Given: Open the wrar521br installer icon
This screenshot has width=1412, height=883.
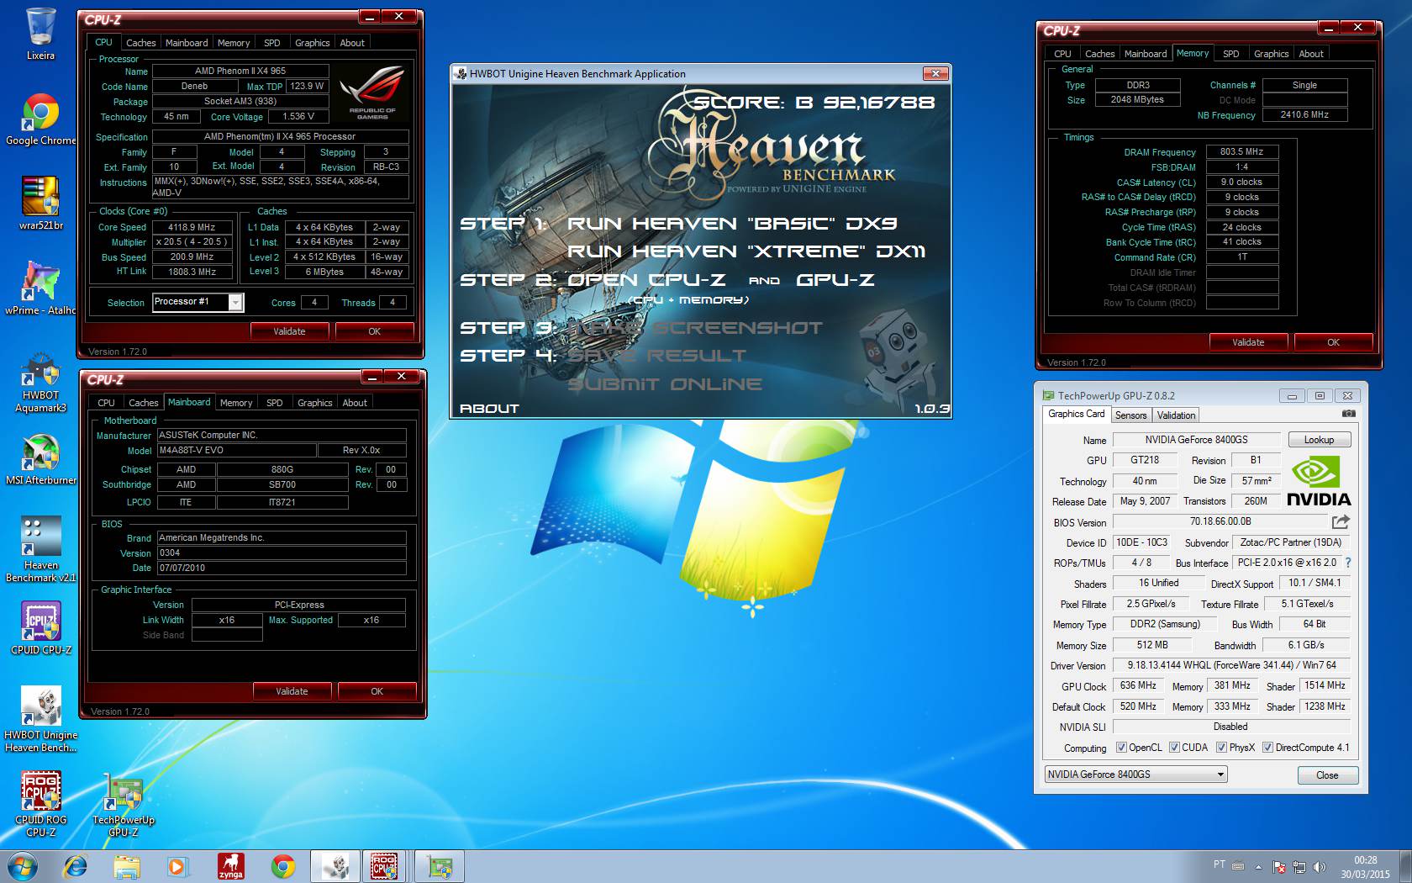Looking at the screenshot, I should point(40,204).
